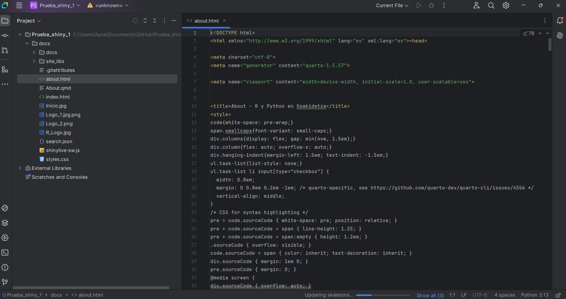
Task: Open the Python Packages tool window
Action: 5,223
